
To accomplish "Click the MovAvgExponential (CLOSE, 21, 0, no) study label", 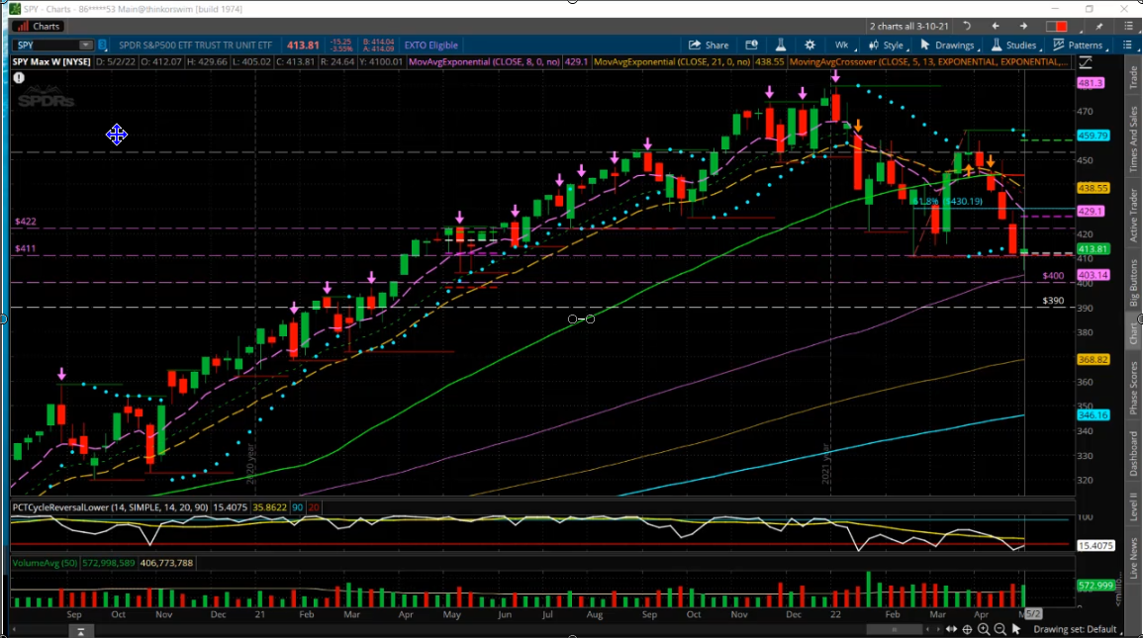I will pyautogui.click(x=672, y=62).
